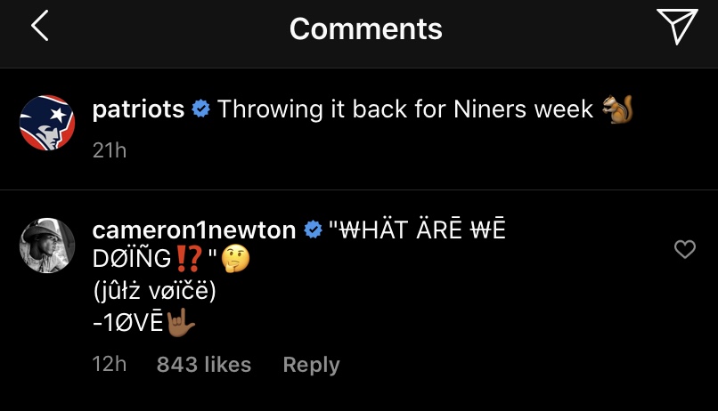The width and height of the screenshot is (718, 411).
Task: Tap the rock-on hand emoji
Action: click(181, 322)
